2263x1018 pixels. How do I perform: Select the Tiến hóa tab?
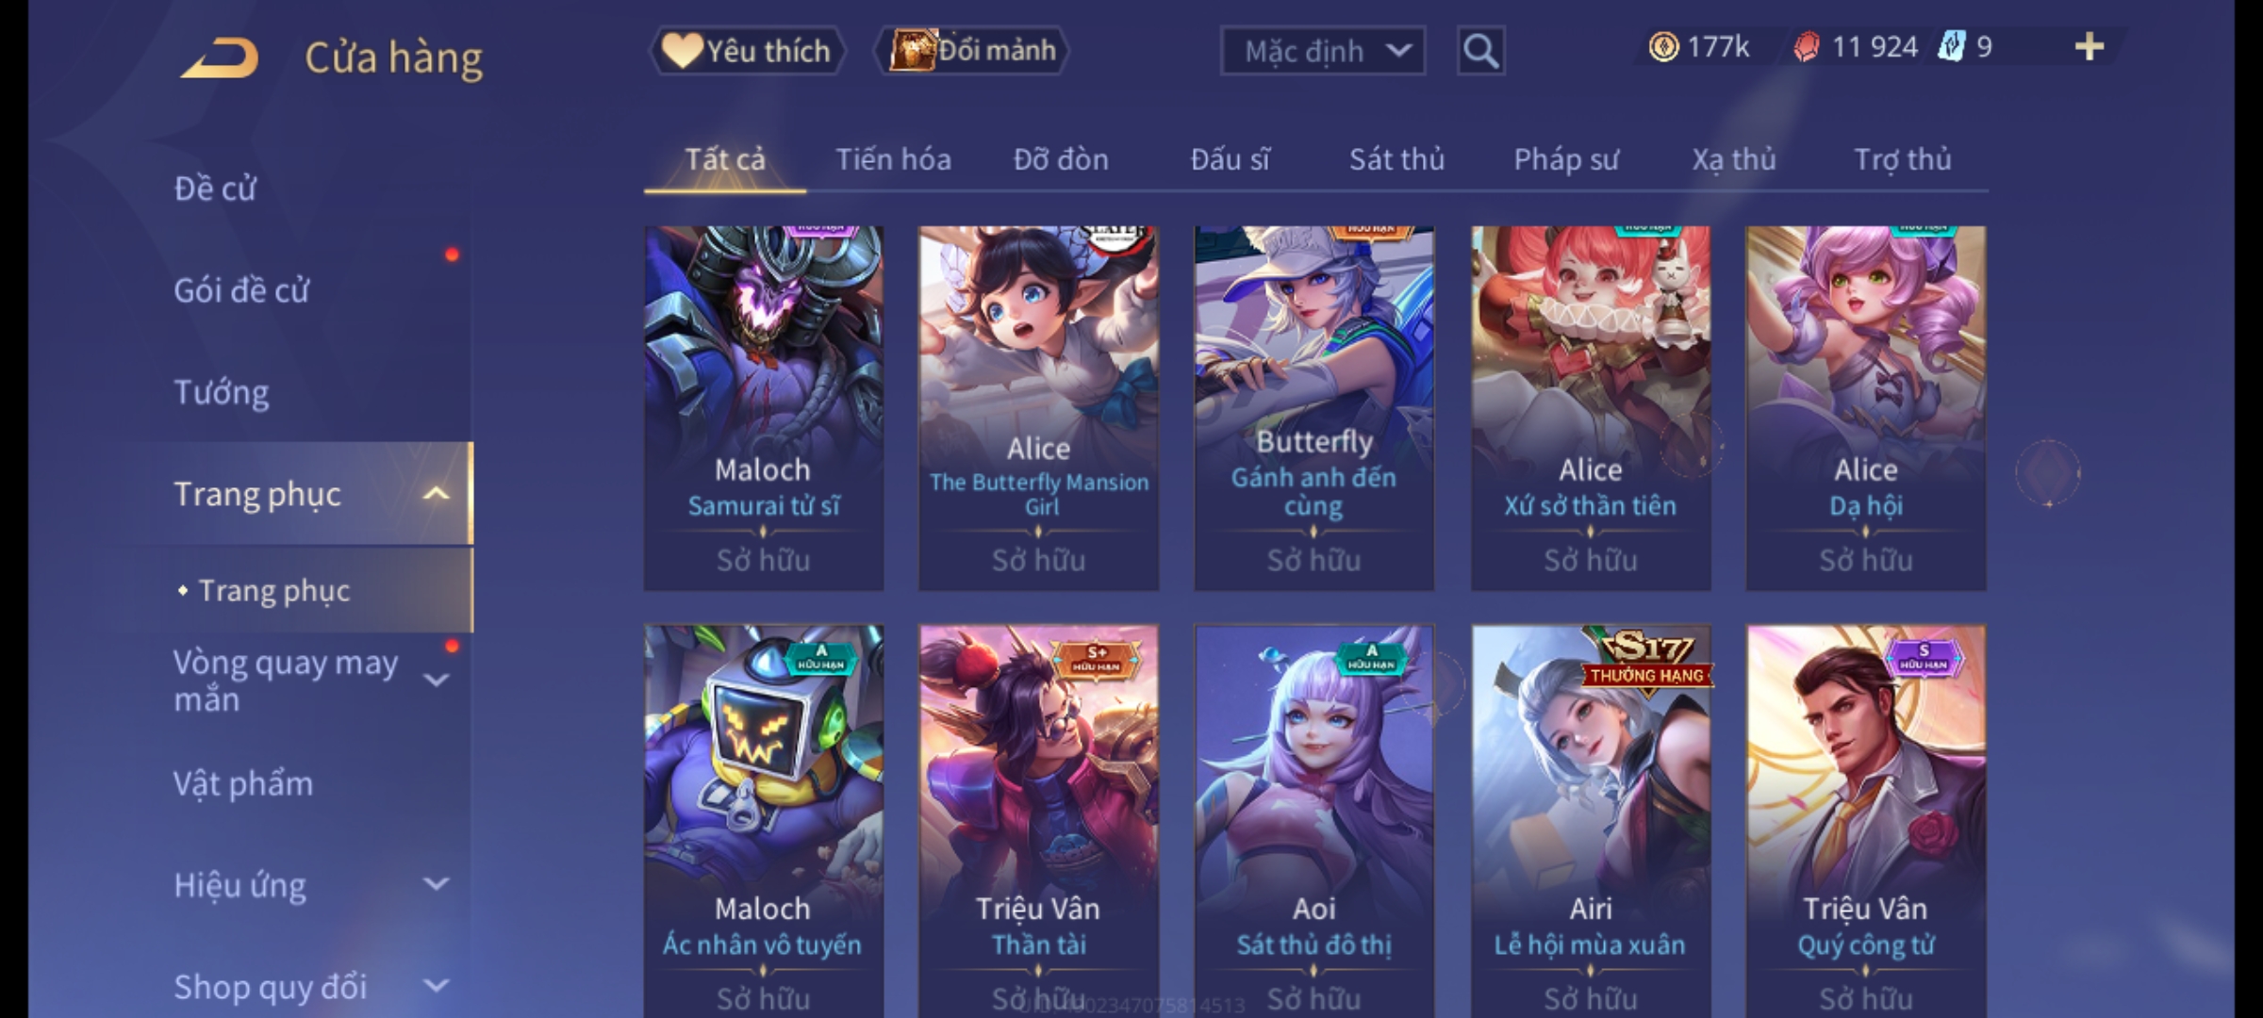[x=893, y=159]
